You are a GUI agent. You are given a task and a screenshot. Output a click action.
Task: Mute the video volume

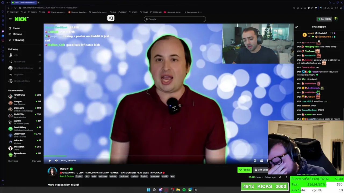click(x=56, y=161)
